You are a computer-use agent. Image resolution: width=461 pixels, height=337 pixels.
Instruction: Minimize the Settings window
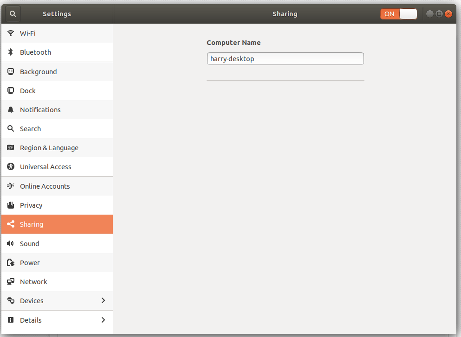coord(430,14)
